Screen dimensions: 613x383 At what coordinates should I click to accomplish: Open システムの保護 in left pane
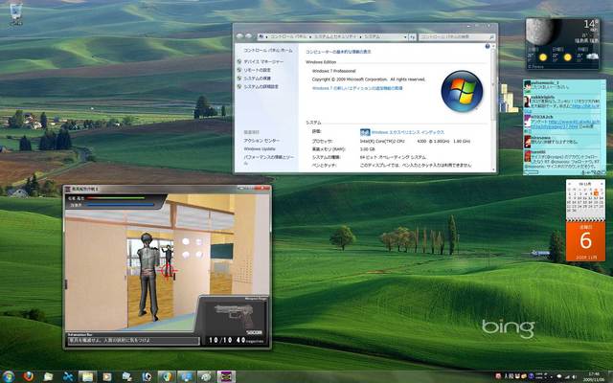257,79
